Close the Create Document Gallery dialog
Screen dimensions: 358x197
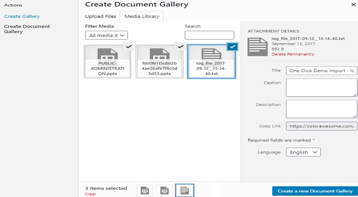(x=353, y=4)
